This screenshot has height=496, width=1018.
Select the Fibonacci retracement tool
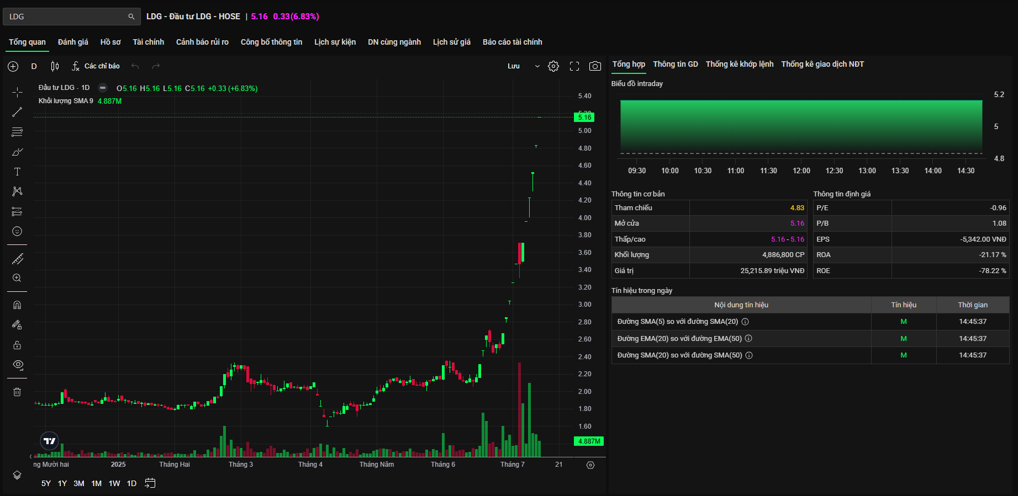(17, 132)
